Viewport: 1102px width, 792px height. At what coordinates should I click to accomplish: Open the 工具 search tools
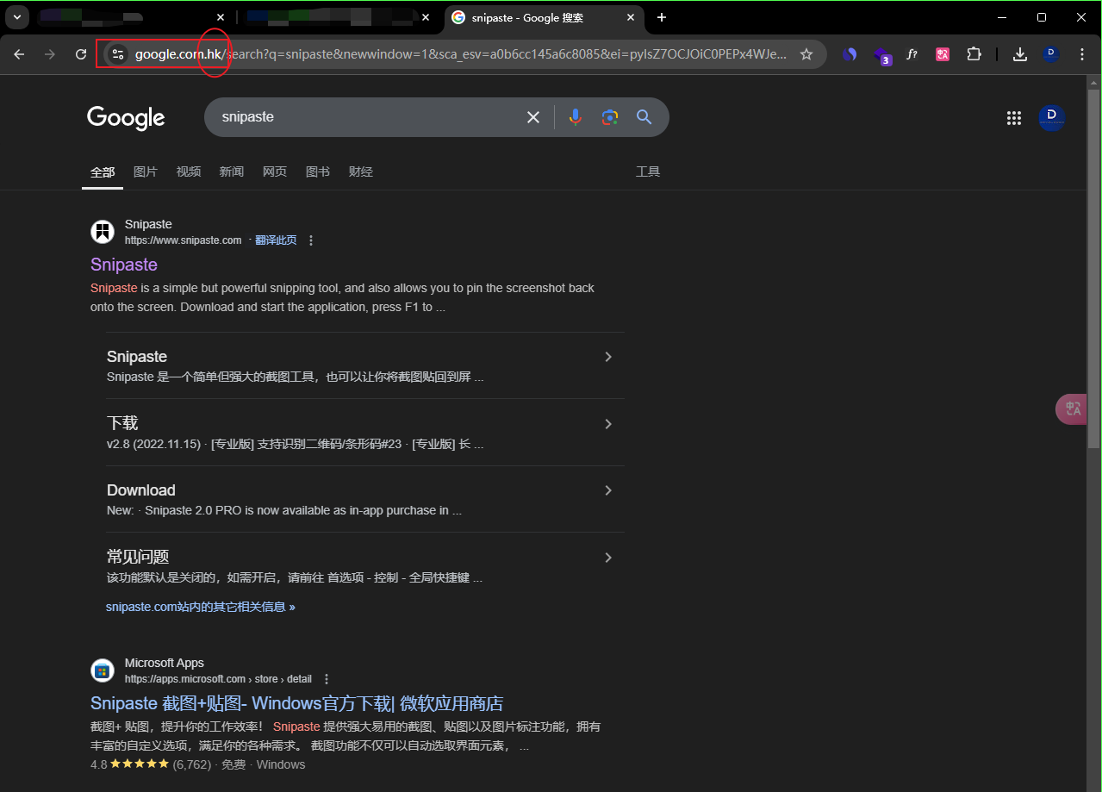point(648,172)
